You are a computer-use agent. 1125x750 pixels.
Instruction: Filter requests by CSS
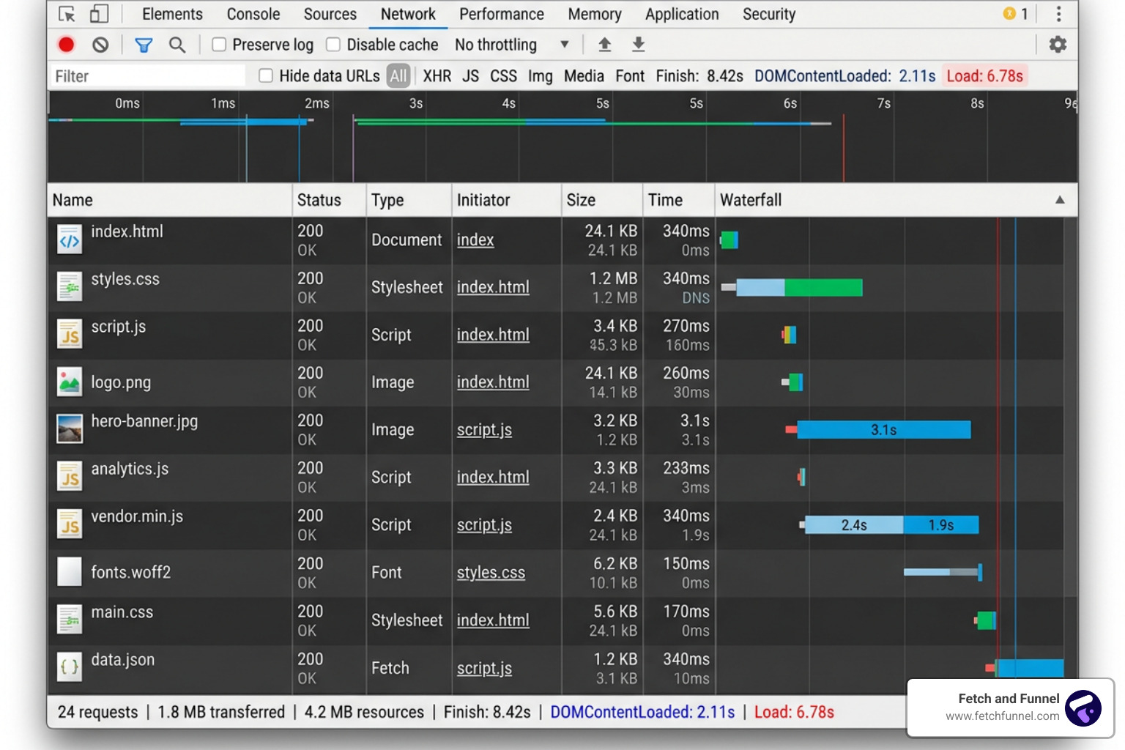504,76
